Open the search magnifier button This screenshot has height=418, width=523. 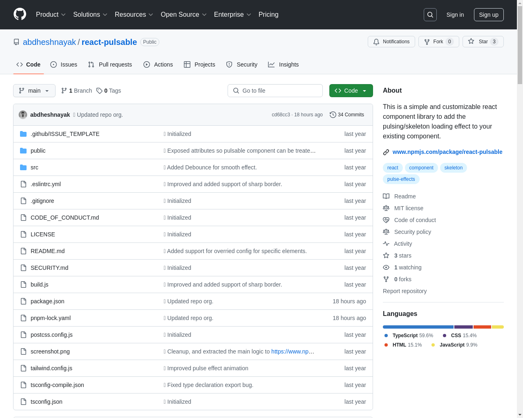430,15
